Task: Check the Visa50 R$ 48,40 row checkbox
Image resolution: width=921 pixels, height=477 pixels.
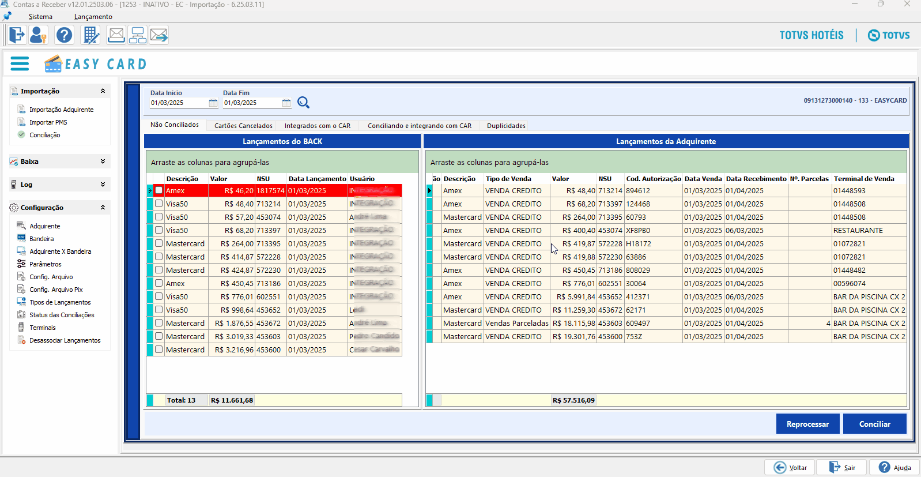Action: pos(158,204)
